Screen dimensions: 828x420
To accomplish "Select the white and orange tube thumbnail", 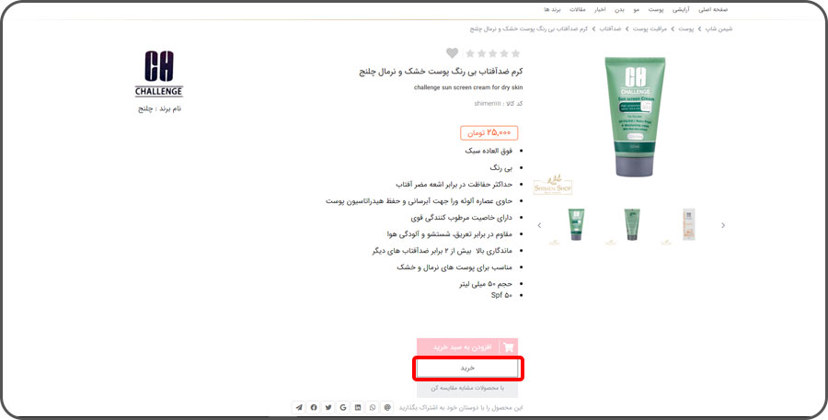I will coord(688,224).
